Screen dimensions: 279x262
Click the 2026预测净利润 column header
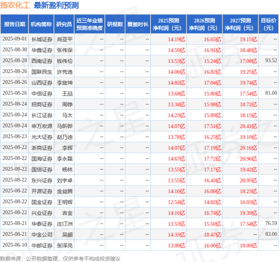204,24
